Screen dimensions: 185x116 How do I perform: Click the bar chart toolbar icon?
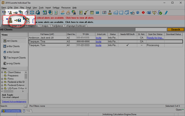tap(115, 12)
